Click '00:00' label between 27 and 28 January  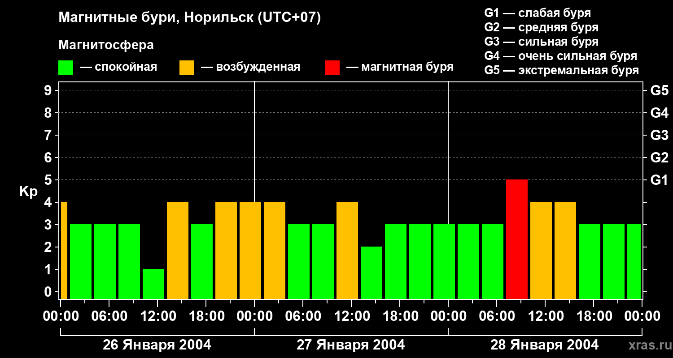pos(448,316)
